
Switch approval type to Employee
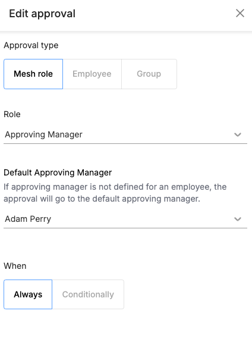coord(92,74)
